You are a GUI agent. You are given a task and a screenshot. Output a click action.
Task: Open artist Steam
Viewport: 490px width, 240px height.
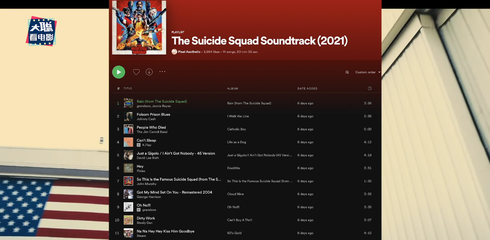pos(141,236)
